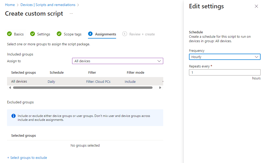265x163 pixels.
Task: Click the horizontal scrollbar left arrow
Action: tap(10, 88)
